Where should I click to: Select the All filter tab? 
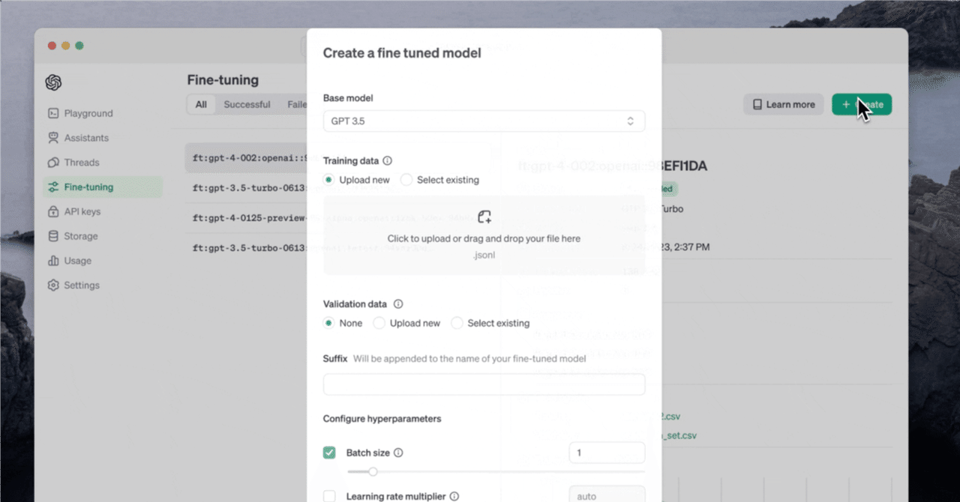(201, 104)
